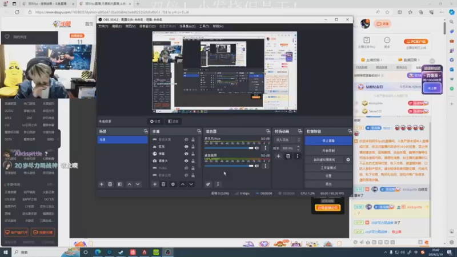Open the shopping tag icon in Edge sidebar
The width and height of the screenshot is (457, 257).
(451, 31)
